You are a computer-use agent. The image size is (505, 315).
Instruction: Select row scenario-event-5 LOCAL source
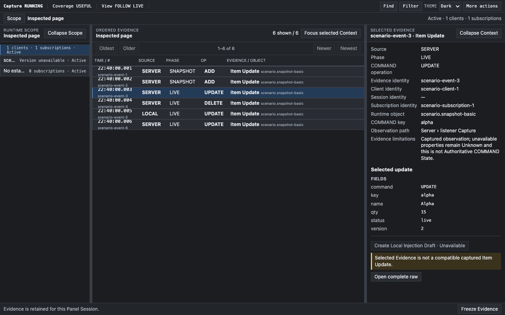(x=228, y=114)
